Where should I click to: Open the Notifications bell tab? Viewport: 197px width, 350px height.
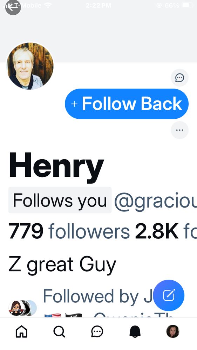click(x=135, y=331)
